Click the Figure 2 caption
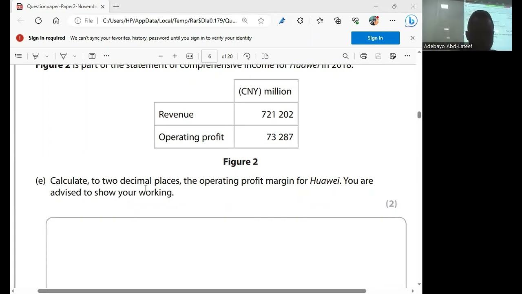522x294 pixels. click(x=241, y=162)
